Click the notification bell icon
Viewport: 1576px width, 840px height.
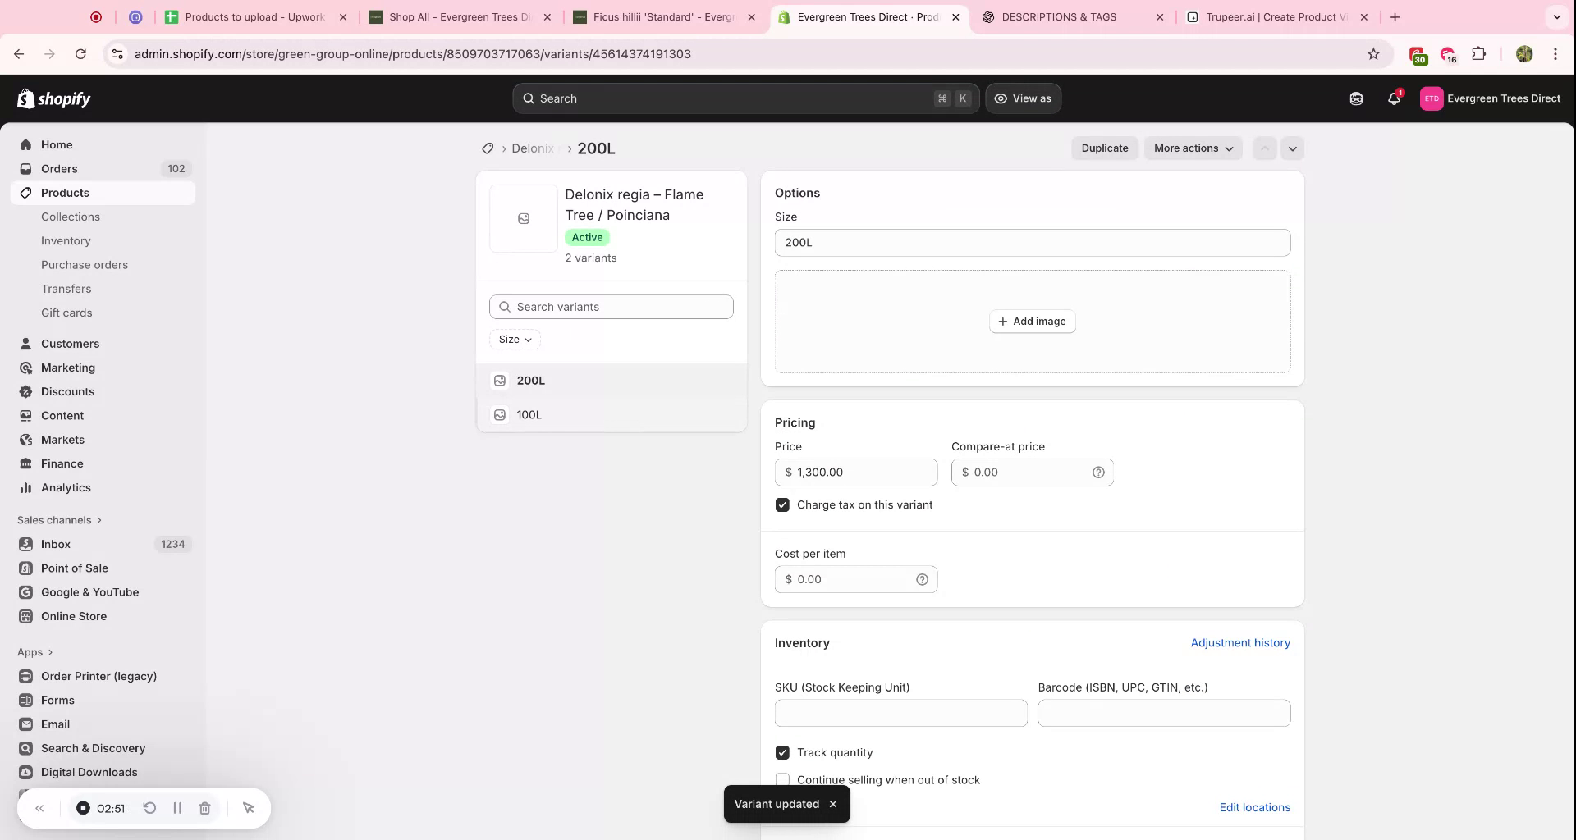click(1393, 98)
